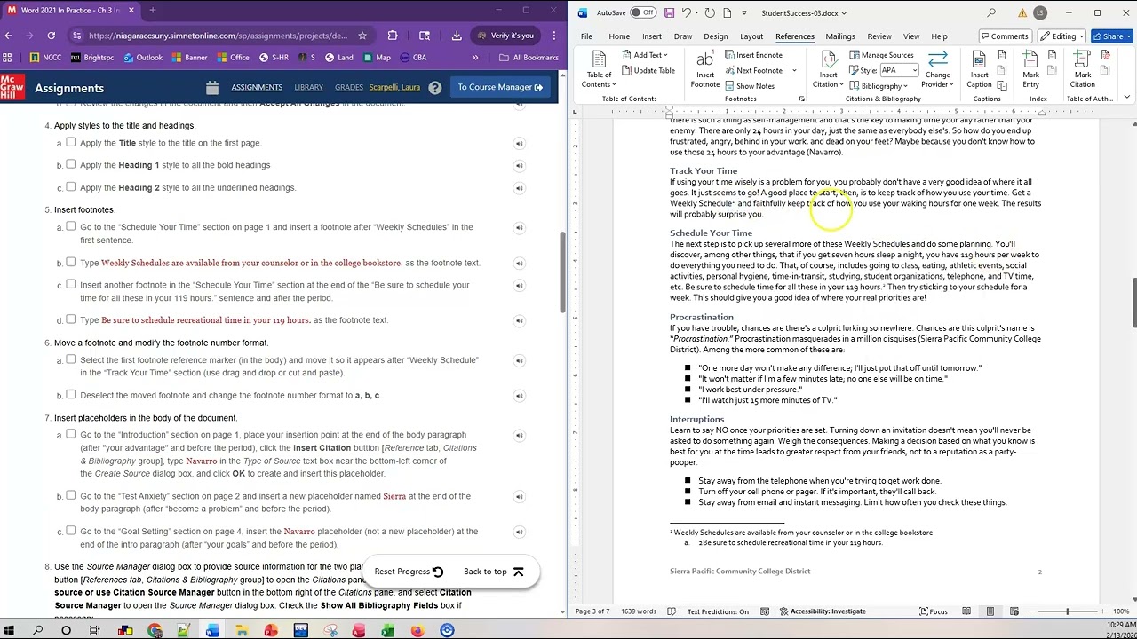Open Manage Sources in Citations group
This screenshot has height=639, width=1137.
880,55
